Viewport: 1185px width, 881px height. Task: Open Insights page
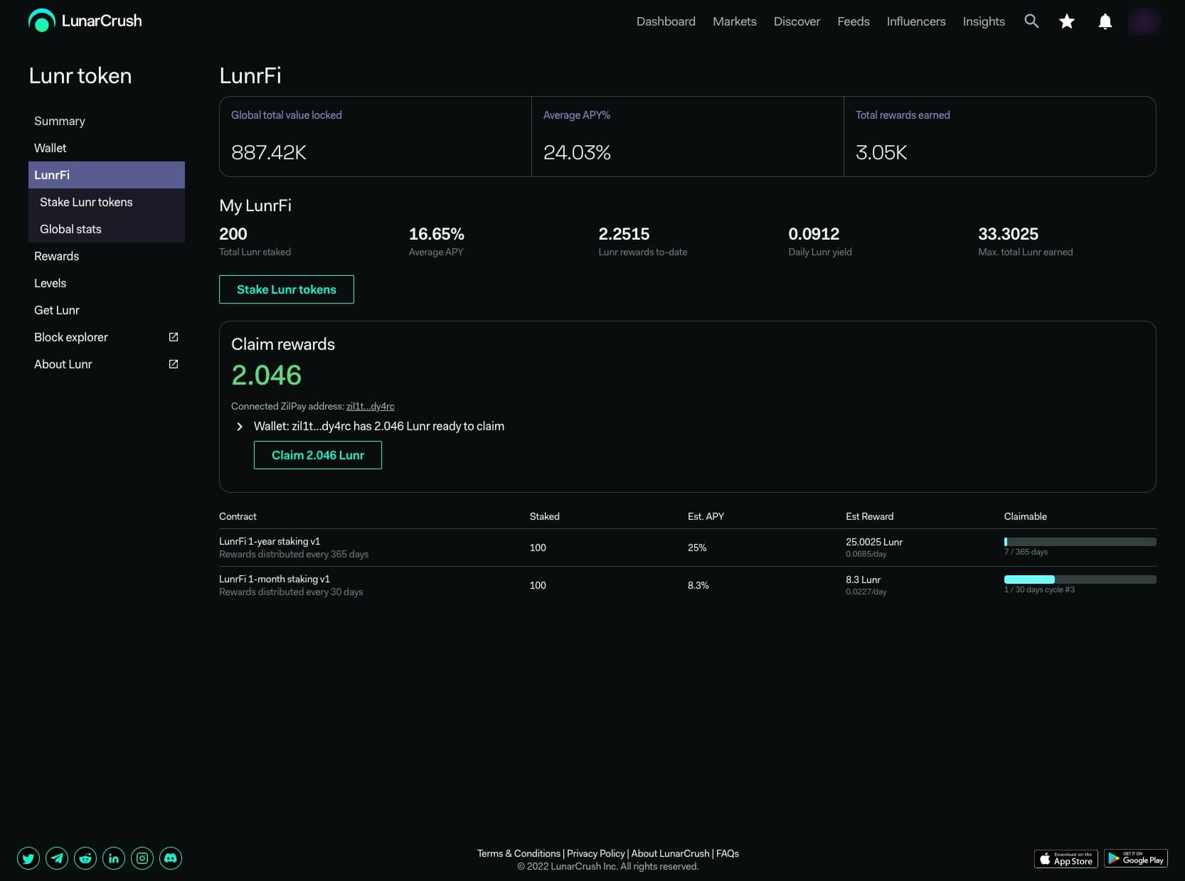pyautogui.click(x=984, y=21)
